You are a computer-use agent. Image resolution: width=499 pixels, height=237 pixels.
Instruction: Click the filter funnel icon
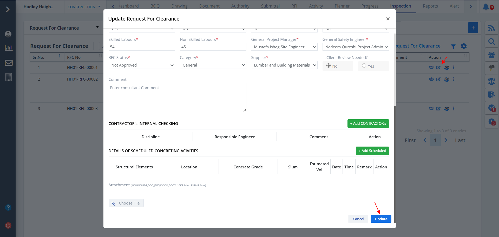click(453, 47)
